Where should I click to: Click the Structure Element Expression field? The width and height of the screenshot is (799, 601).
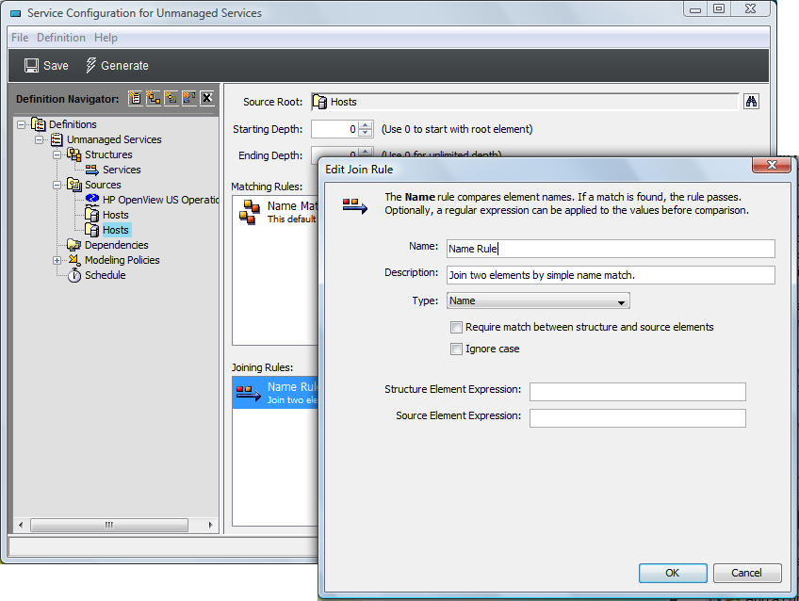coord(637,392)
